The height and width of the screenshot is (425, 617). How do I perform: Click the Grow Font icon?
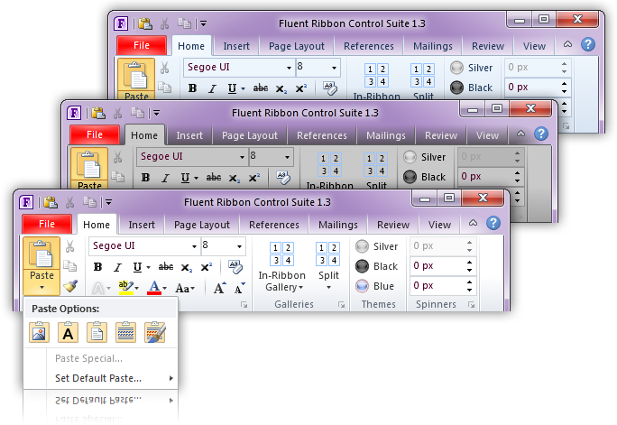pos(219,288)
